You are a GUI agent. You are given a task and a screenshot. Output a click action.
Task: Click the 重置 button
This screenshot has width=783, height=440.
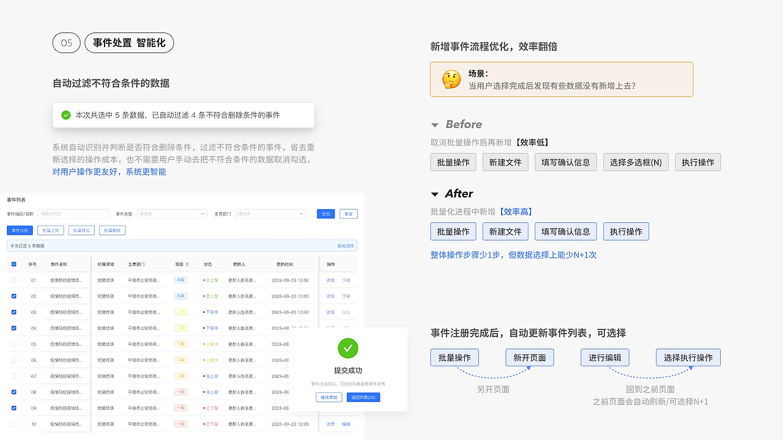[349, 214]
